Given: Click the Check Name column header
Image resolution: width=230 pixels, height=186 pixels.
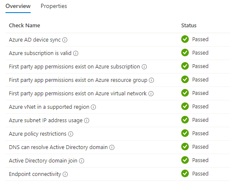Looking at the screenshot, I should pos(24,26).
